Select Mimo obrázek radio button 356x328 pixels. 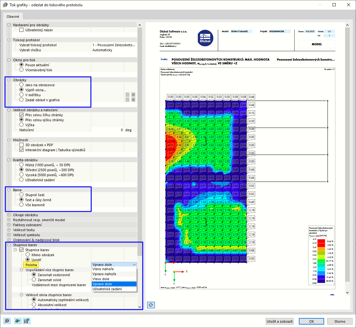(x=27, y=255)
